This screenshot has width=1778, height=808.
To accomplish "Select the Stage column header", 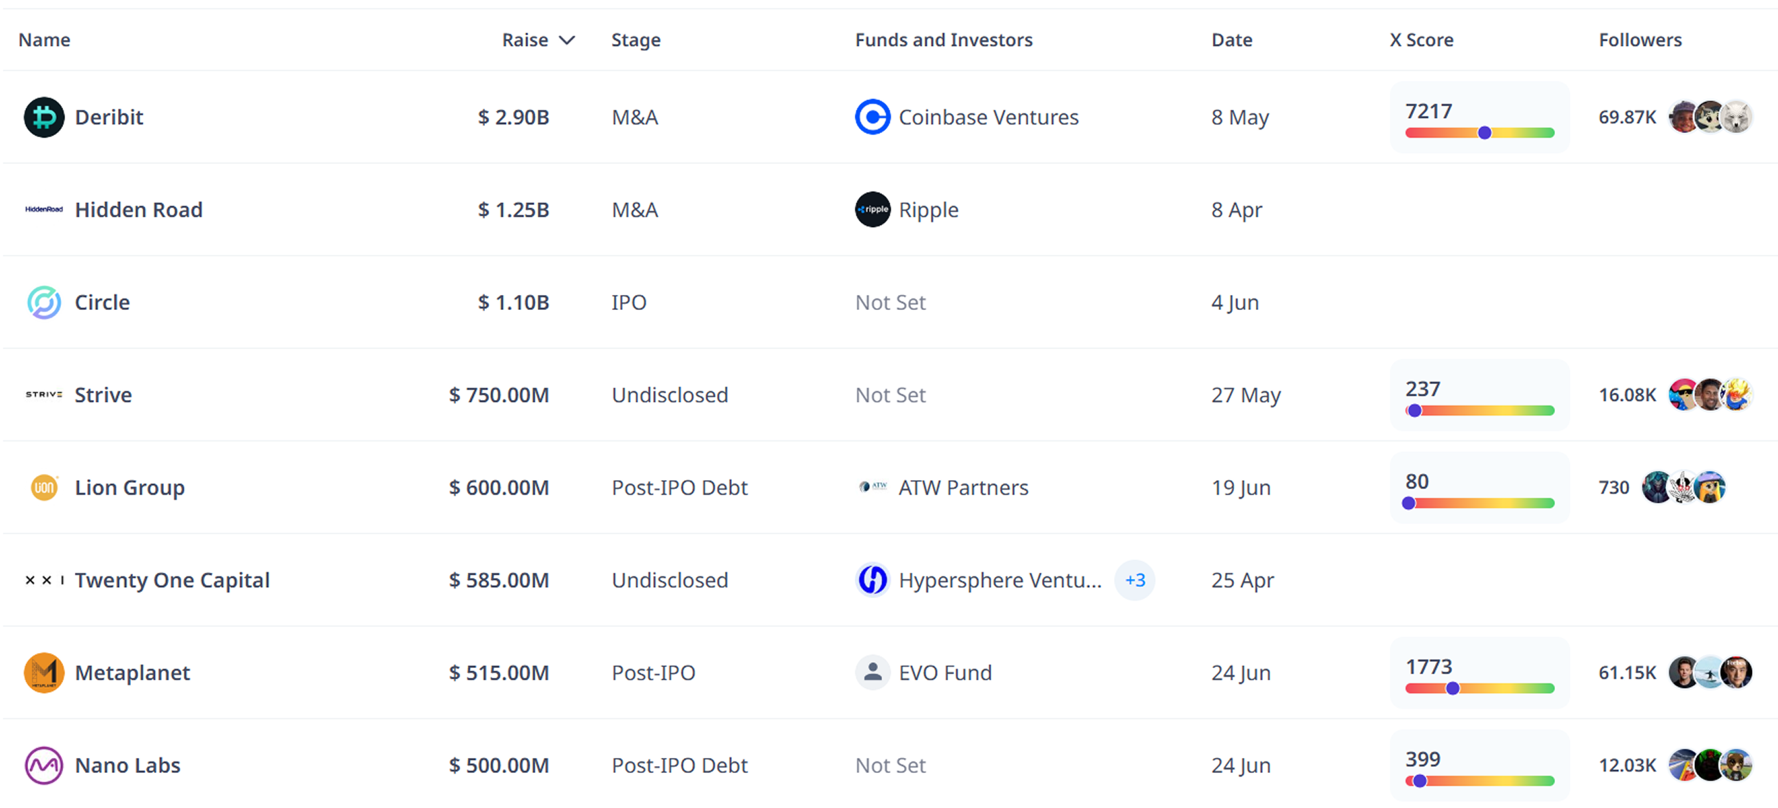I will [x=635, y=39].
